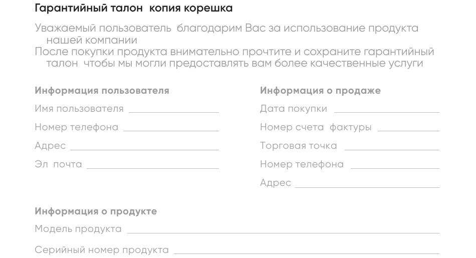Click the Серийный номер продукта label
The image size is (476, 258).
tap(102, 250)
